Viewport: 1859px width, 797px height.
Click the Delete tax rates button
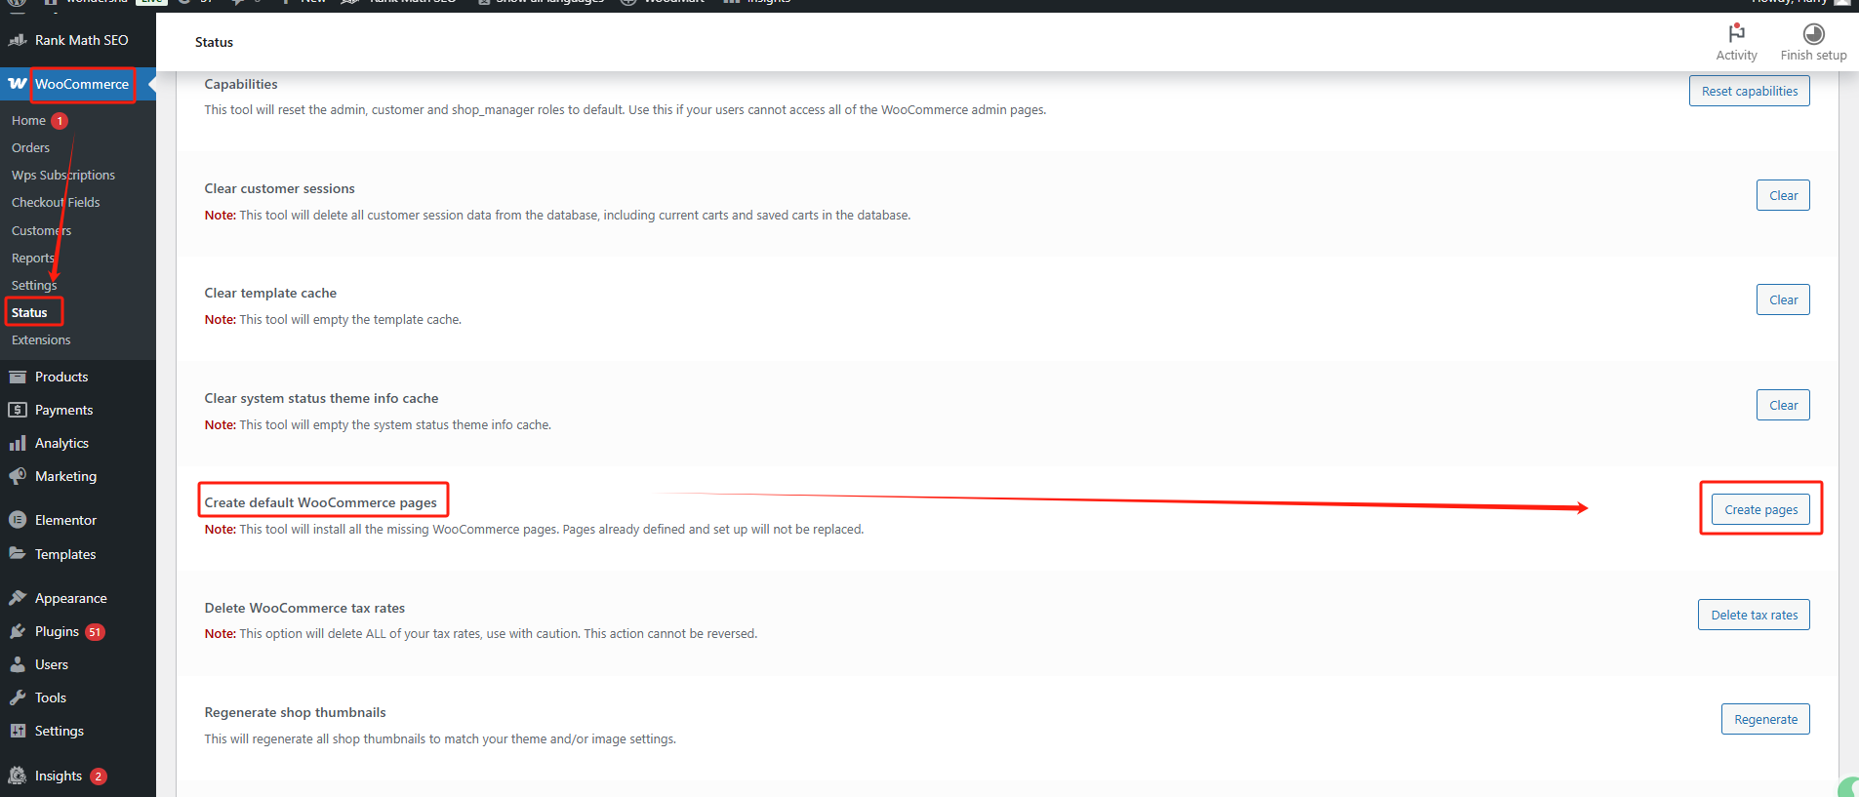click(1754, 615)
